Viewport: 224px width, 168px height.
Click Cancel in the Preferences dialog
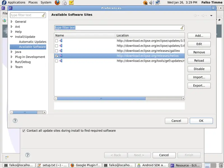pyautogui.click(x=176, y=121)
